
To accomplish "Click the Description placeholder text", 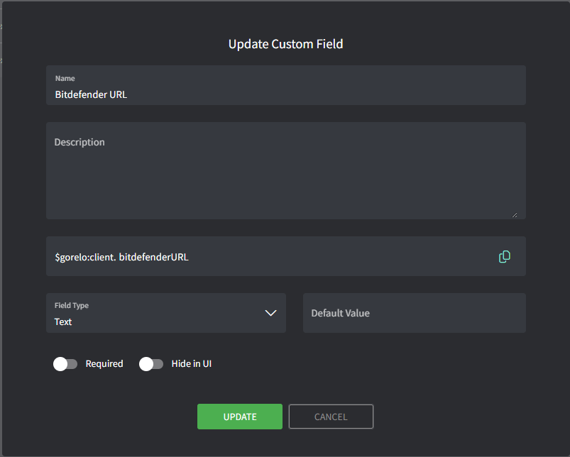I will tap(80, 142).
